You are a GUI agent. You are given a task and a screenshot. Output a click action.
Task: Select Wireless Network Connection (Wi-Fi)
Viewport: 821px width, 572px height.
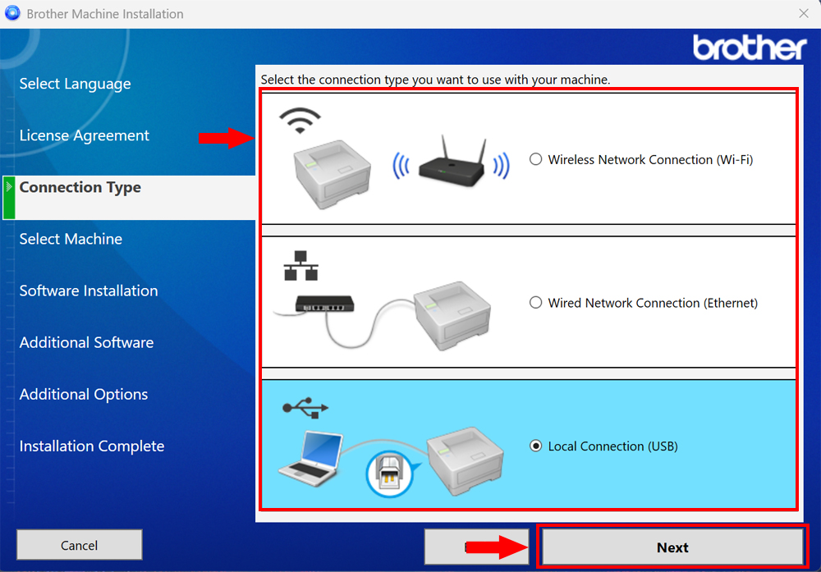(538, 160)
